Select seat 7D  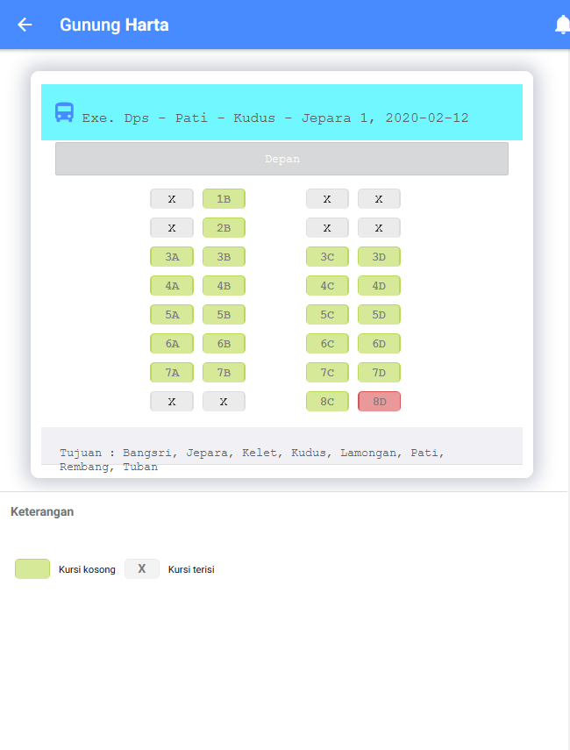coord(379,372)
